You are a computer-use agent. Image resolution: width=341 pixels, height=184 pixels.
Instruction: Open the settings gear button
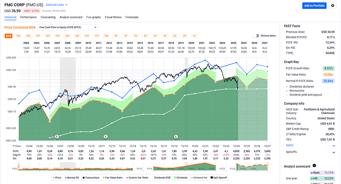pos(333,5)
